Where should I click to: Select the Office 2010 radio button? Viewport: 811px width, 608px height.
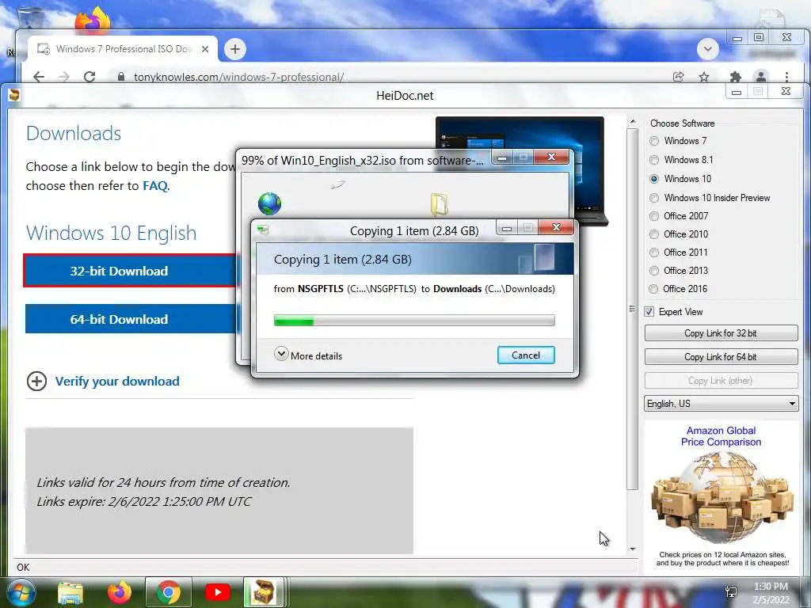click(654, 234)
